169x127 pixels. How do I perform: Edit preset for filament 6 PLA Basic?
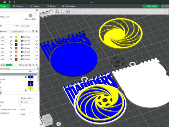pos(37,44)
